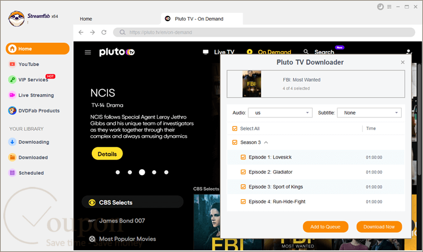Open the Audio language dropdown
Viewport: 423px width, 252px height.
[280, 113]
